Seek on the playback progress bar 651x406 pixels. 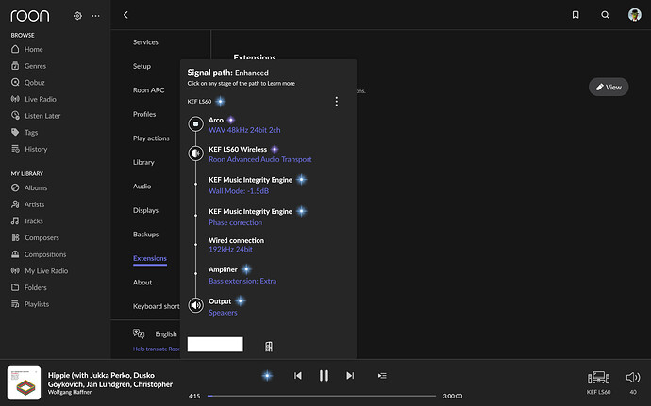click(x=322, y=396)
